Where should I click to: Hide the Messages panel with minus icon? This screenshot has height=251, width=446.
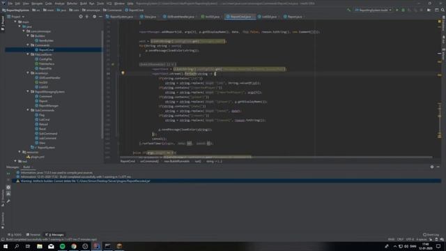[x=438, y=167]
